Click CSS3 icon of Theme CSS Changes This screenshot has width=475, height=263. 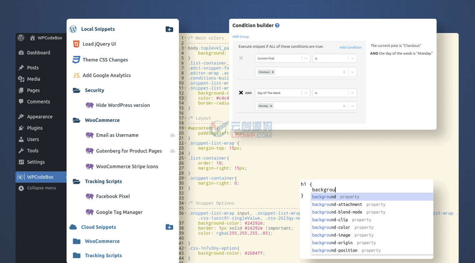[x=76, y=60]
